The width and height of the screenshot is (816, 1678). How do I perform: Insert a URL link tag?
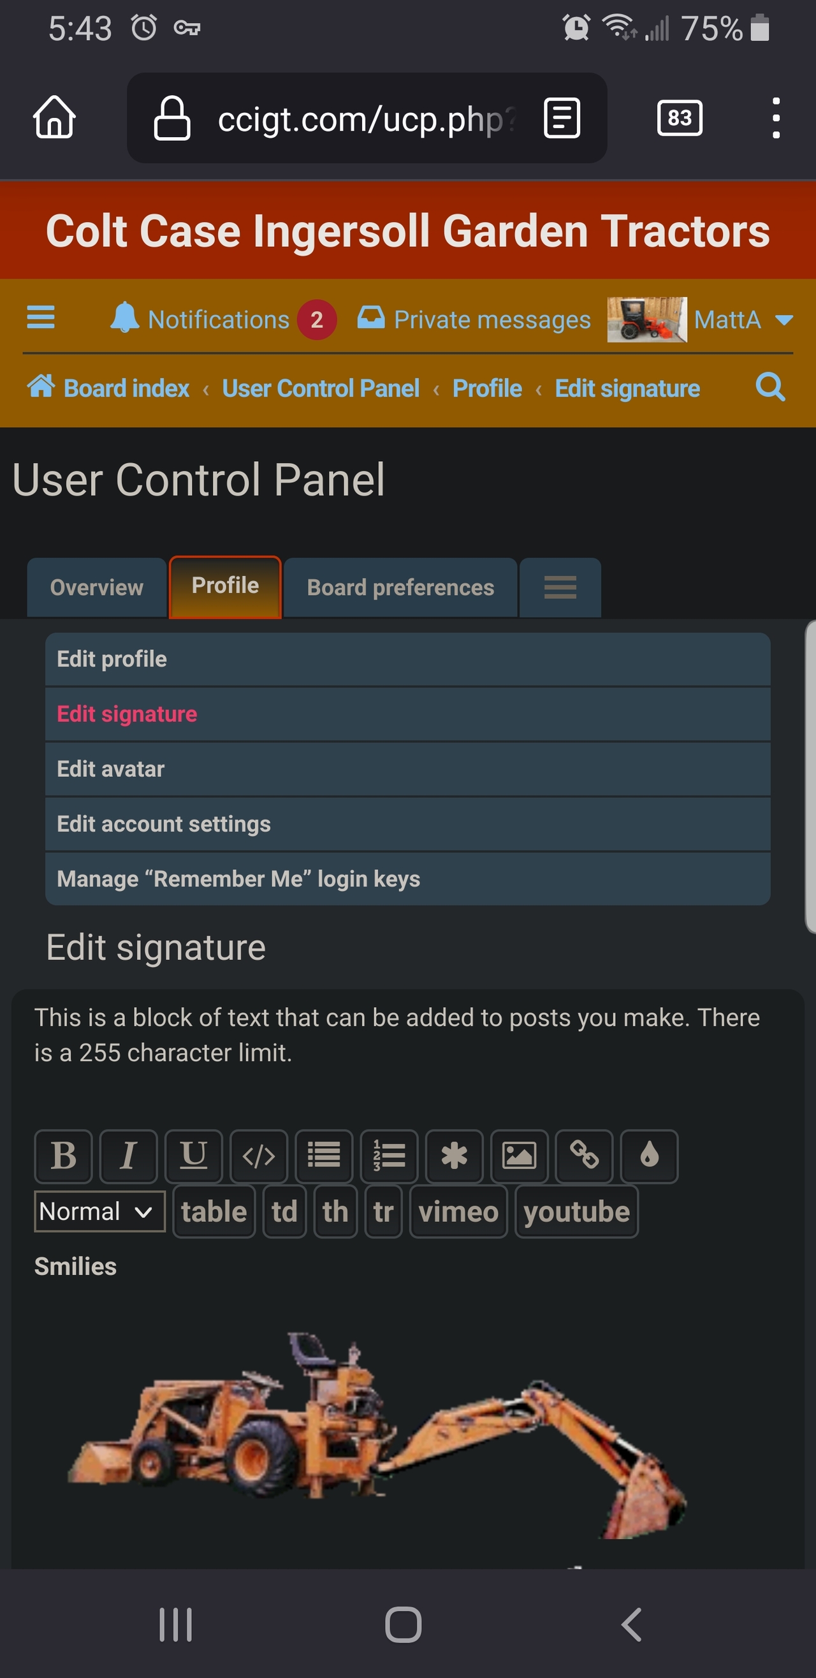[584, 1156]
